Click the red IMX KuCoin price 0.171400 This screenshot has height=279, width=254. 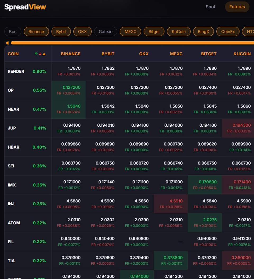242,182
